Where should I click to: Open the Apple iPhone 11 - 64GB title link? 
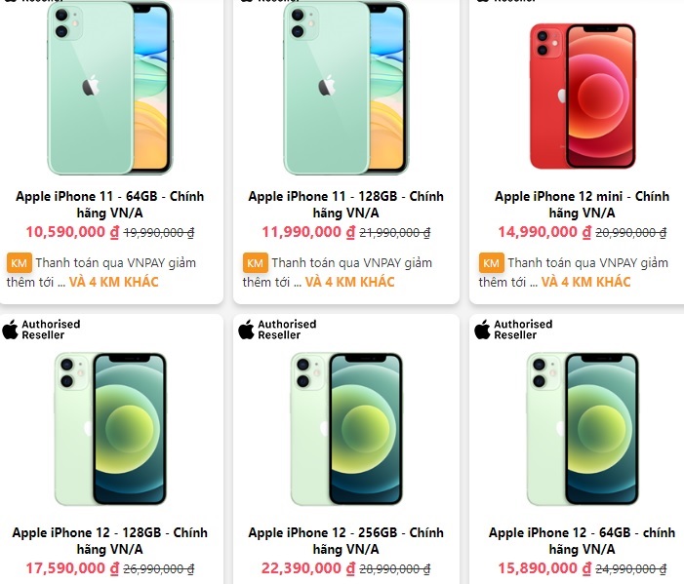(x=110, y=205)
